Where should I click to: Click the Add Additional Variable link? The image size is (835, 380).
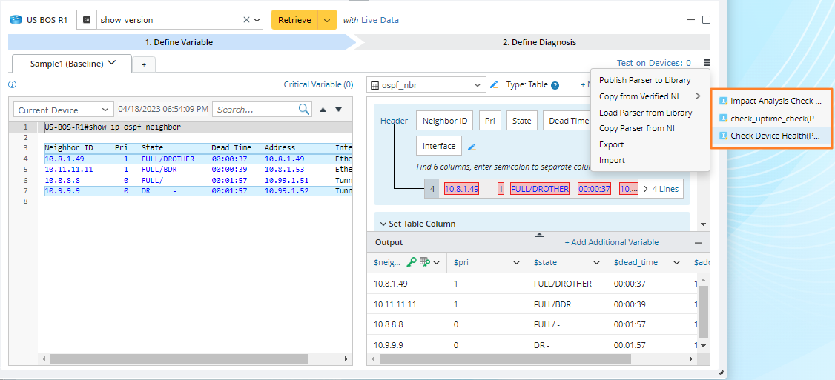click(x=611, y=242)
